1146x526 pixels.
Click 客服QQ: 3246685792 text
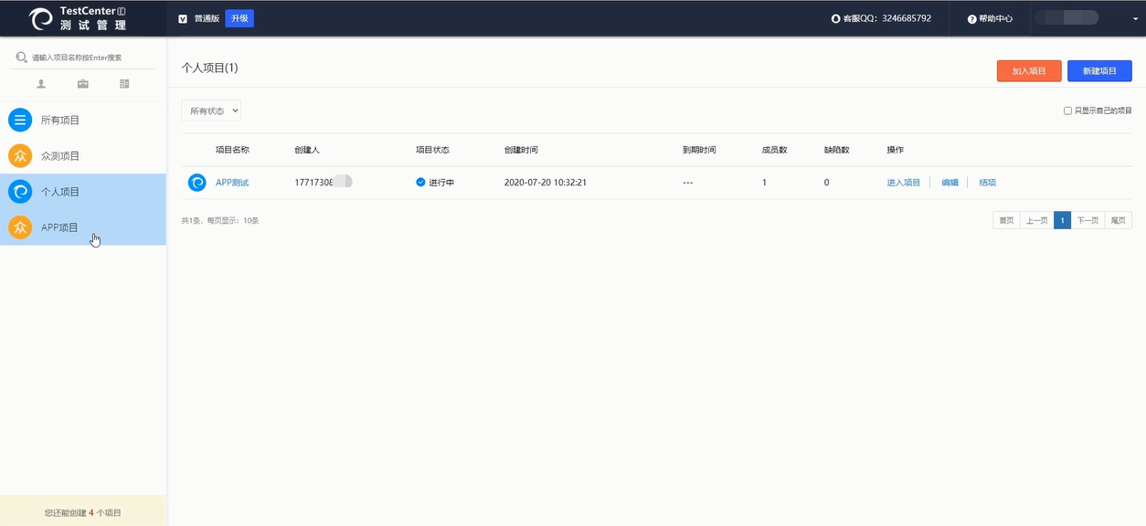tap(886, 18)
